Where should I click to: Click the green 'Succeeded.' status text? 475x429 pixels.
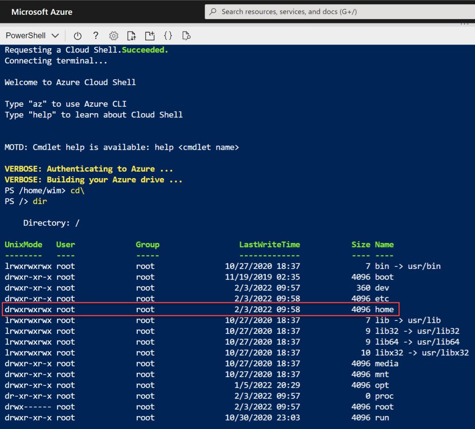(145, 50)
